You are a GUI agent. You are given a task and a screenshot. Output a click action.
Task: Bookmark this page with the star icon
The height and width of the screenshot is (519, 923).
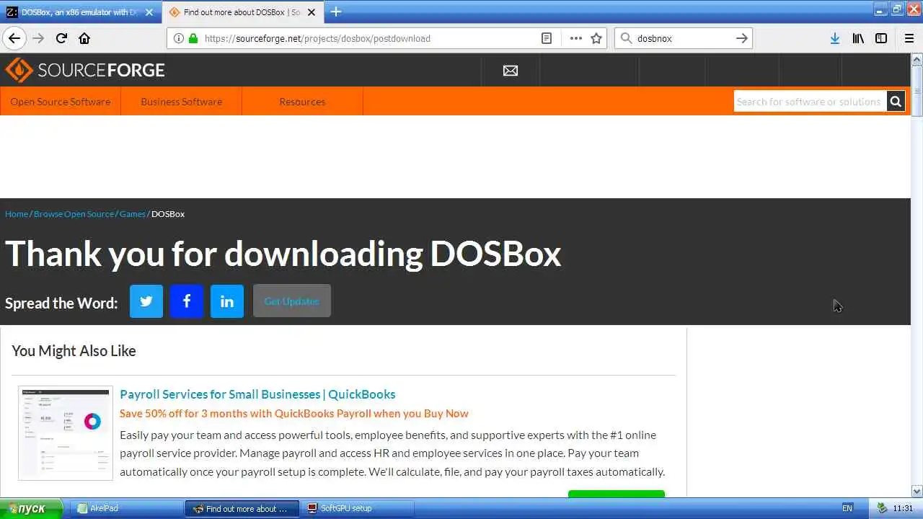[x=596, y=38]
